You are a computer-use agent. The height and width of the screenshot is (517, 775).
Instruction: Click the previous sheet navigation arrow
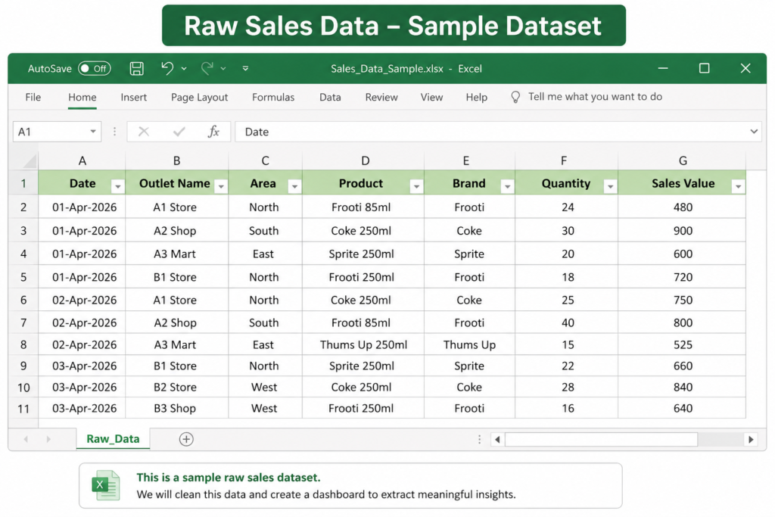tap(26, 439)
